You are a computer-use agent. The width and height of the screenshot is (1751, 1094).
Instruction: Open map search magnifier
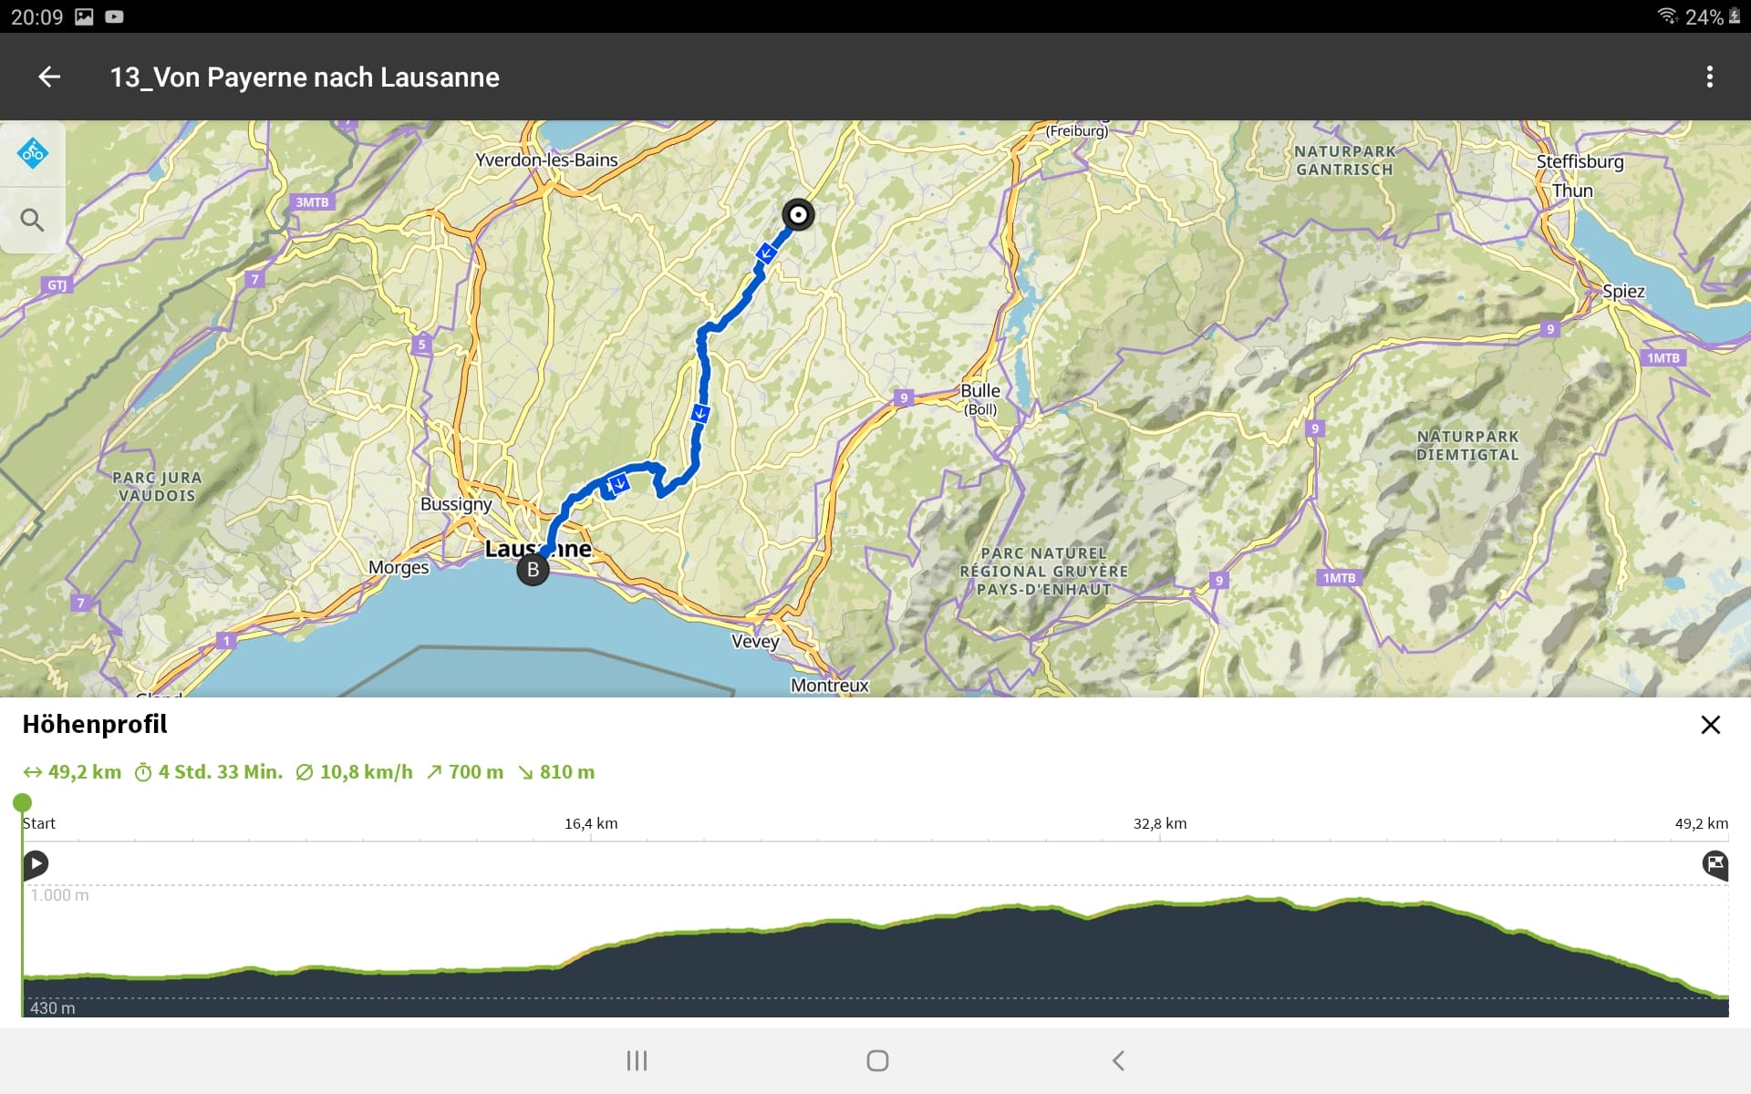[x=33, y=220]
